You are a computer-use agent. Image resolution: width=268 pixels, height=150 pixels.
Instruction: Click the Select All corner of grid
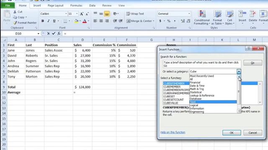coord(4,40)
